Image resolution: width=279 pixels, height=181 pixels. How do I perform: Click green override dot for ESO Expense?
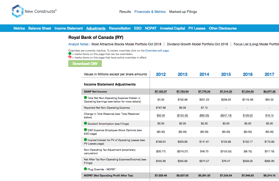click(85, 130)
